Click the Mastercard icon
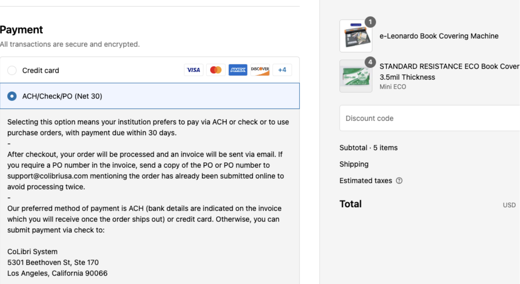Viewport: 520px width, 284px height. click(x=216, y=70)
